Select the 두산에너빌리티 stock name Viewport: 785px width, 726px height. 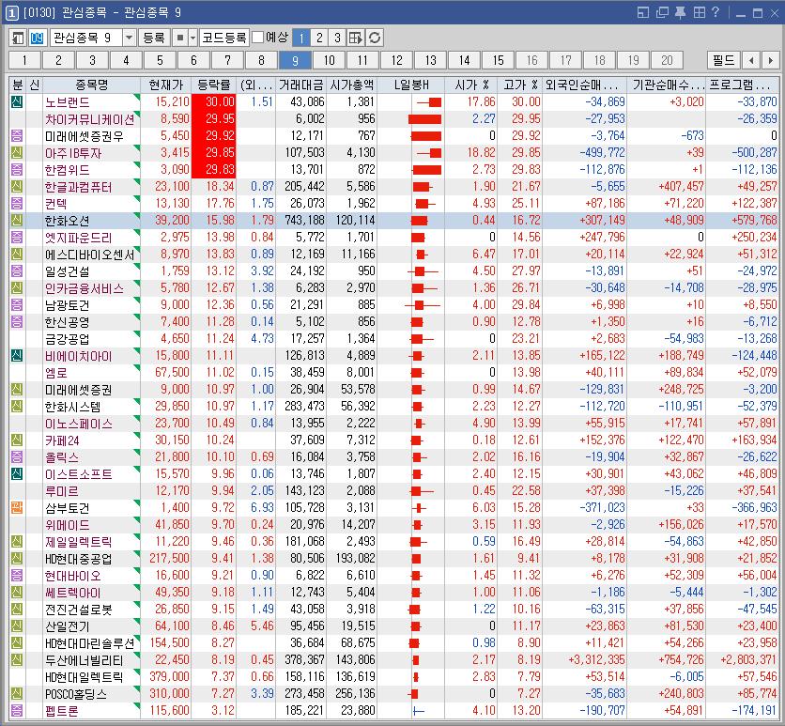[85, 660]
